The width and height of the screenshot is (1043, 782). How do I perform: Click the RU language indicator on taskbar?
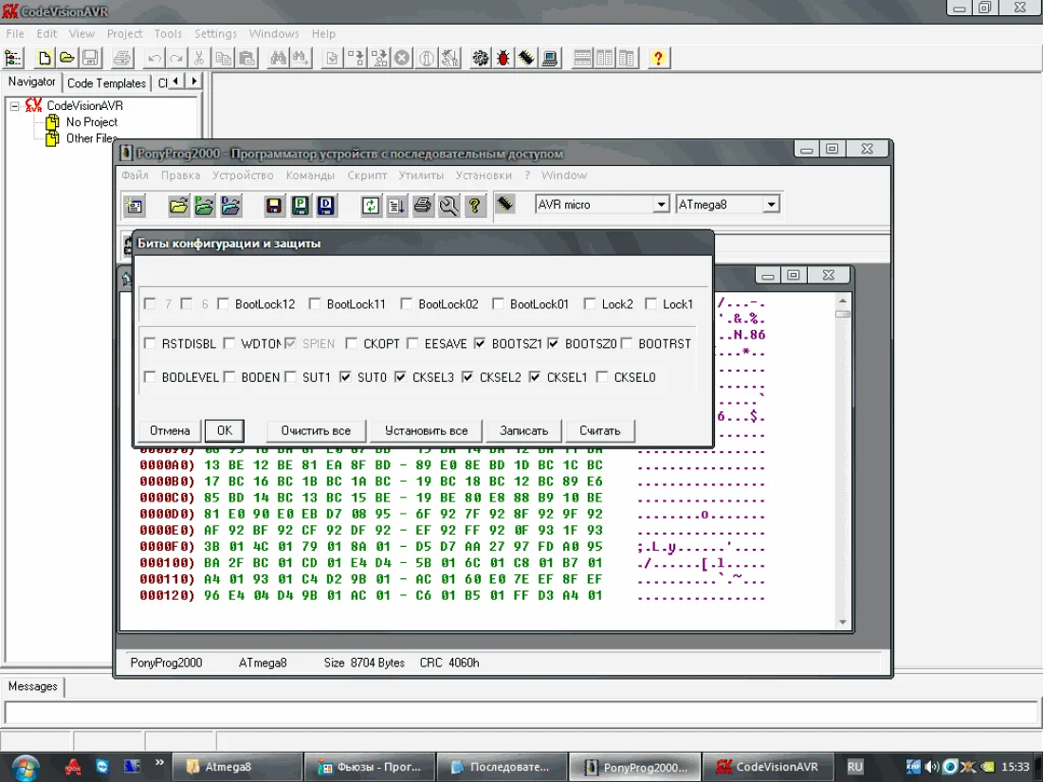point(854,767)
